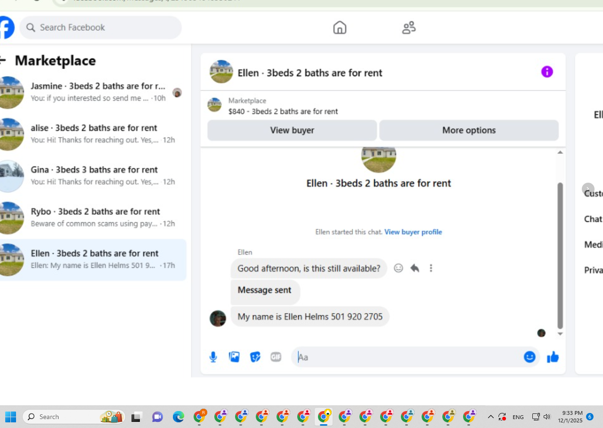
Task: Click the 'Good afternoon, is this still available?' message
Action: [x=309, y=268]
